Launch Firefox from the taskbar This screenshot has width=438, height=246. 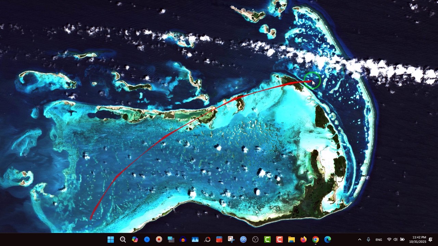pos(304,240)
